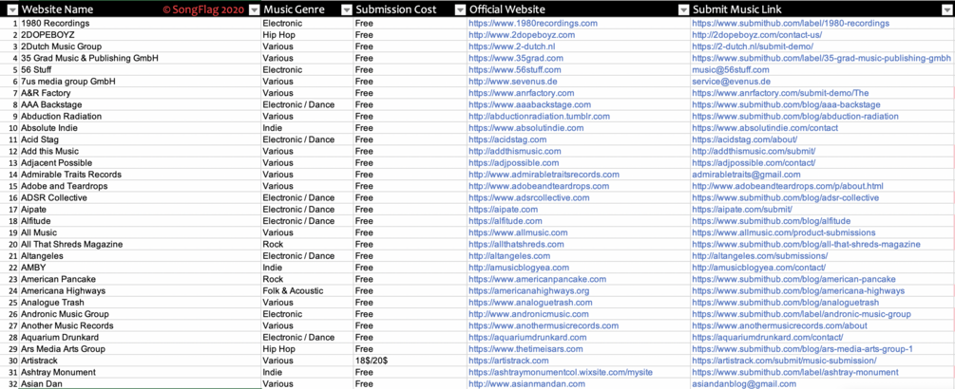This screenshot has width=955, height=389.
Task: Open the Submission Cost column filter dropdown
Action: [461, 9]
